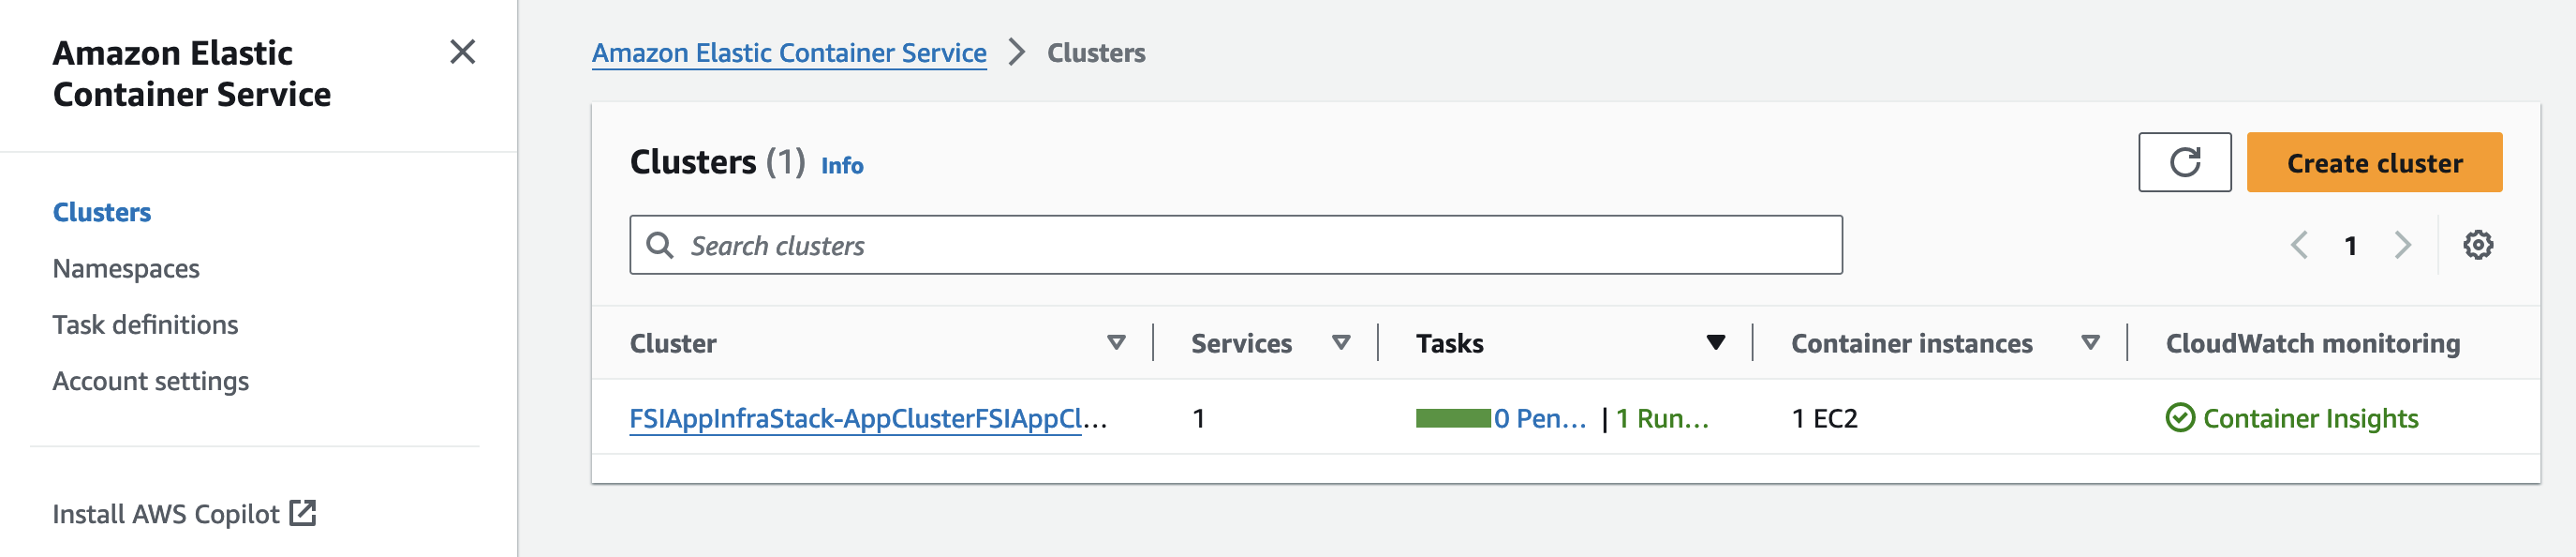The width and height of the screenshot is (2576, 557).
Task: Open Namespaces in the sidebar
Action: coord(126,268)
